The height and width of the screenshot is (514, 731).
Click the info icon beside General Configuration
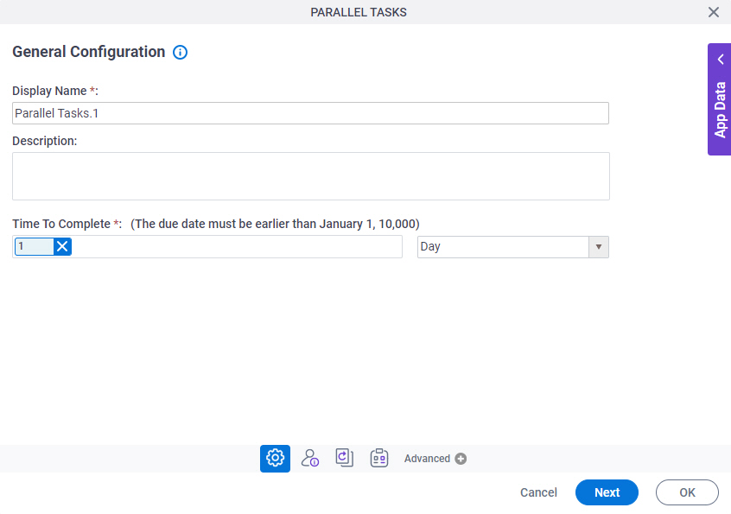pyautogui.click(x=180, y=52)
